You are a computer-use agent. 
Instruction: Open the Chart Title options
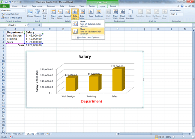pos(53,14)
